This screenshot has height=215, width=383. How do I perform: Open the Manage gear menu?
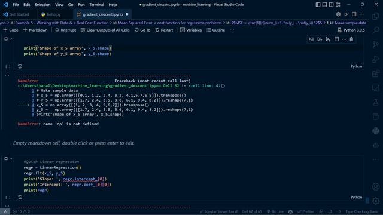(376, 201)
